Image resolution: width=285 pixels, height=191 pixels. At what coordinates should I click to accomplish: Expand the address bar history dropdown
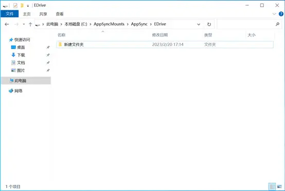[199, 24]
